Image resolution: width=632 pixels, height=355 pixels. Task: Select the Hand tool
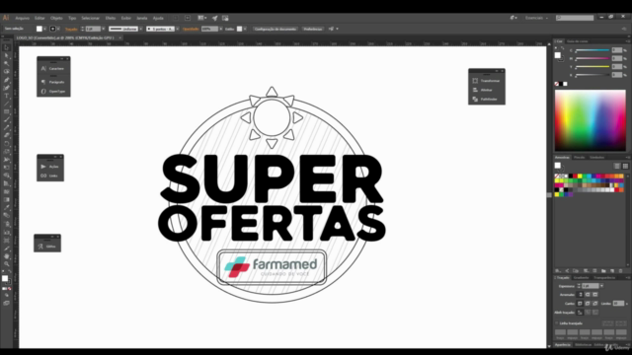click(x=7, y=256)
